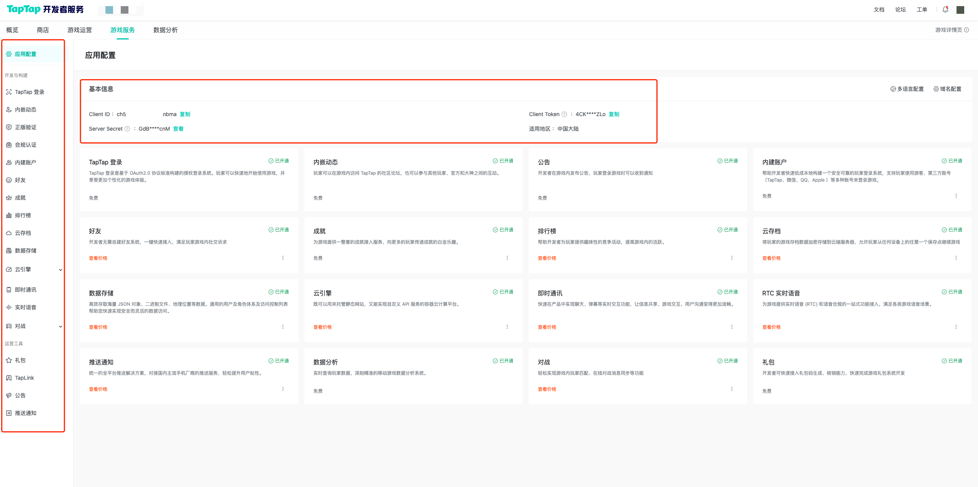Switch to the 游戏运营 tab

point(80,30)
